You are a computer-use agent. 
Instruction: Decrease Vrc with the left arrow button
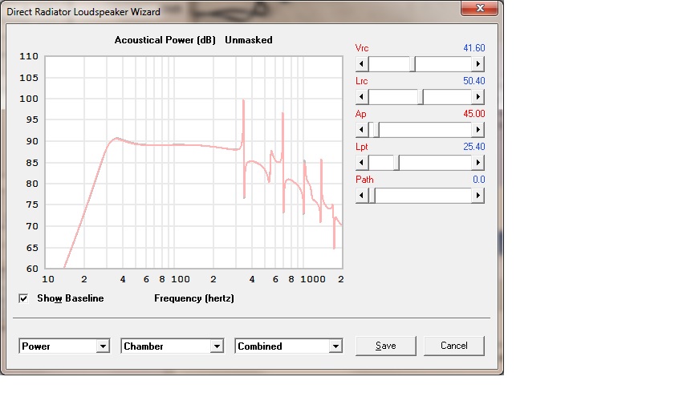coord(362,64)
